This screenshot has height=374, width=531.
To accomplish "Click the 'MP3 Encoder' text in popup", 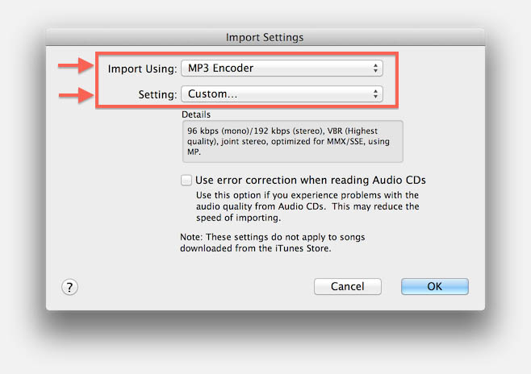I will 220,68.
